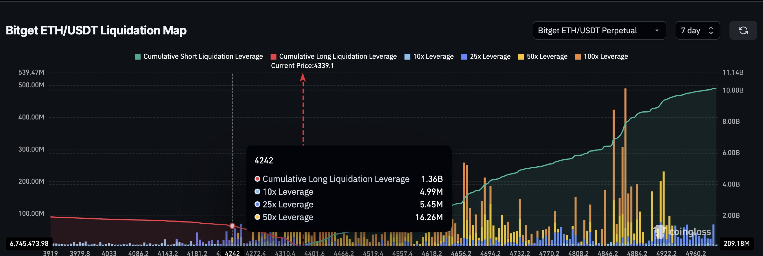Refresh the liquidation map data

[x=743, y=30]
